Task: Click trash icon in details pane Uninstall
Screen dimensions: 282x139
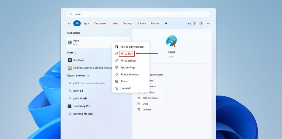Action: [139, 110]
